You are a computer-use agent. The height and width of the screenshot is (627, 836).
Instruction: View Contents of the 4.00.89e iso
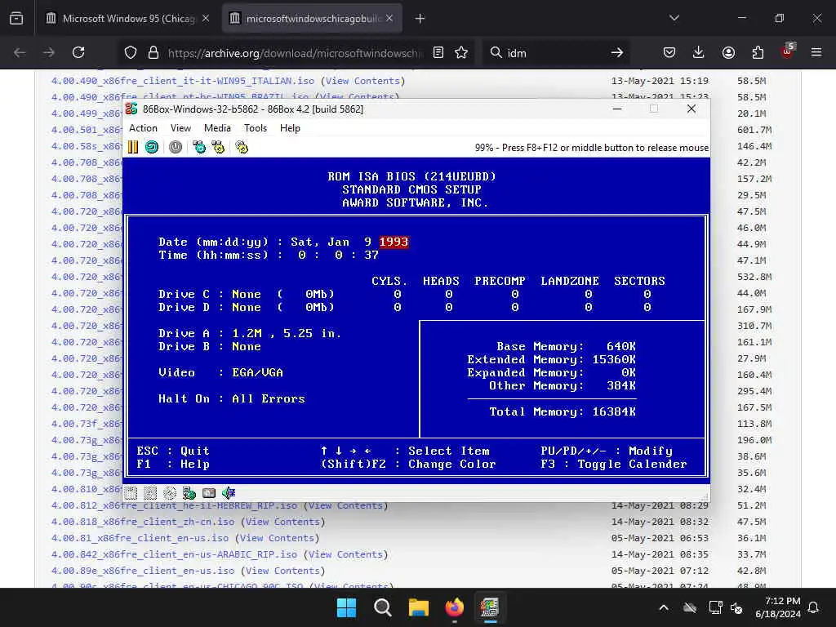coord(283,571)
